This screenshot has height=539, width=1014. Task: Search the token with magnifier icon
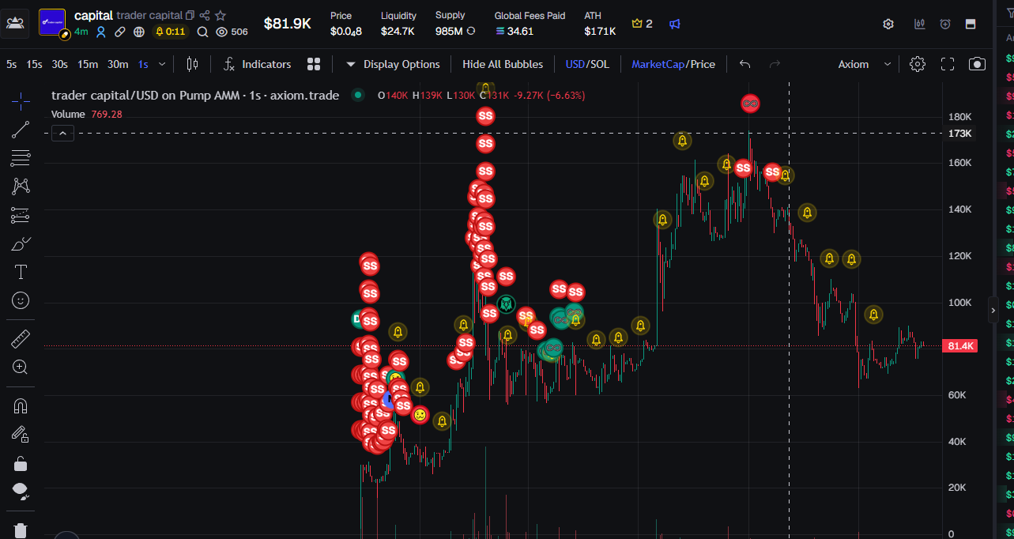202,32
